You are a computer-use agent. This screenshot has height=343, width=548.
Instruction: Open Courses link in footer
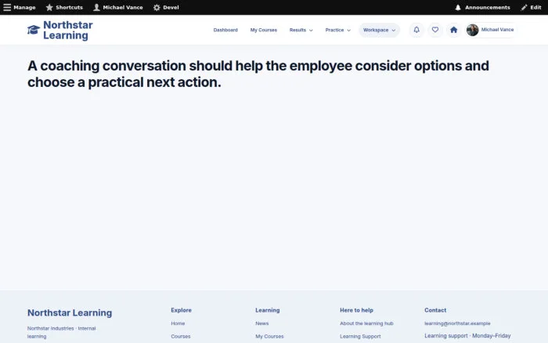(181, 337)
